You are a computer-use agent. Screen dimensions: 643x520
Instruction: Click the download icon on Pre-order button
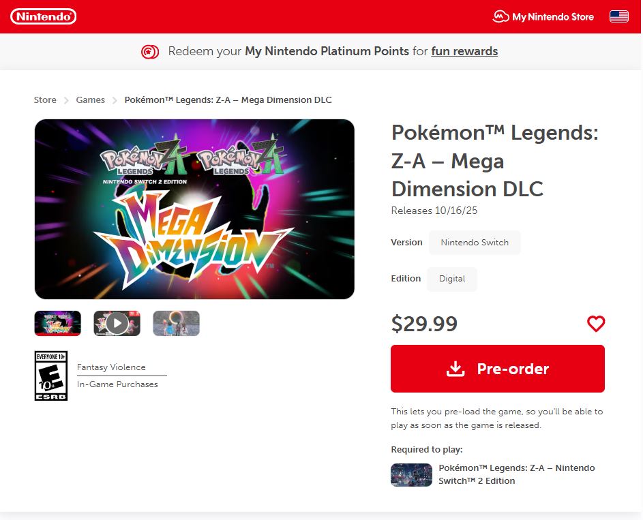[x=455, y=369]
